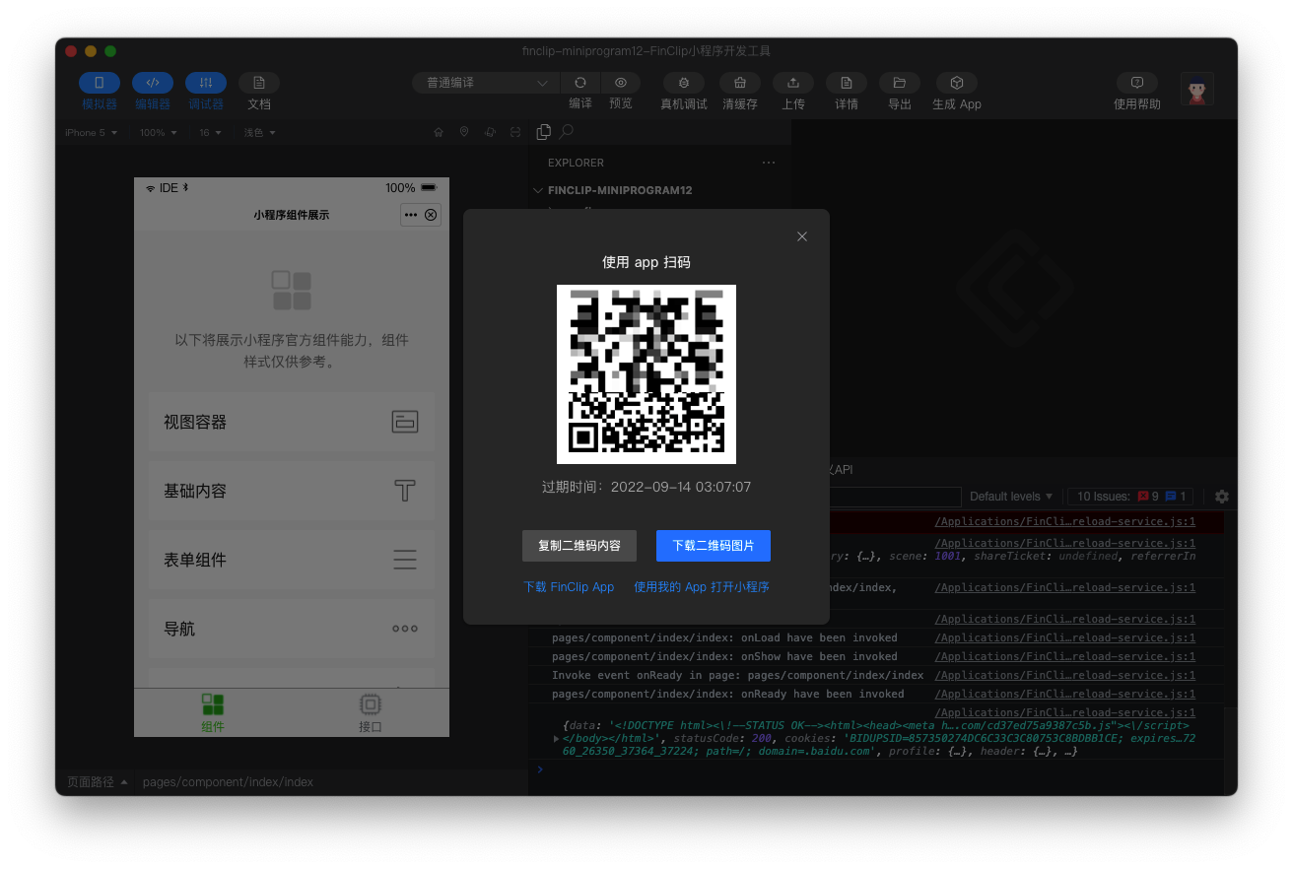
Task: Click the 清缓存 clear cache icon
Action: tap(740, 84)
